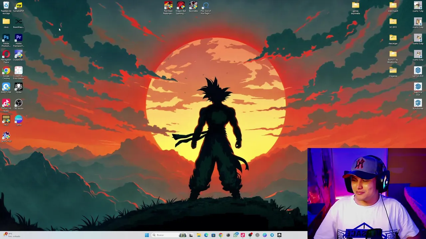
Task: Open the weather widget in the taskbar
Action: (x=12, y=235)
